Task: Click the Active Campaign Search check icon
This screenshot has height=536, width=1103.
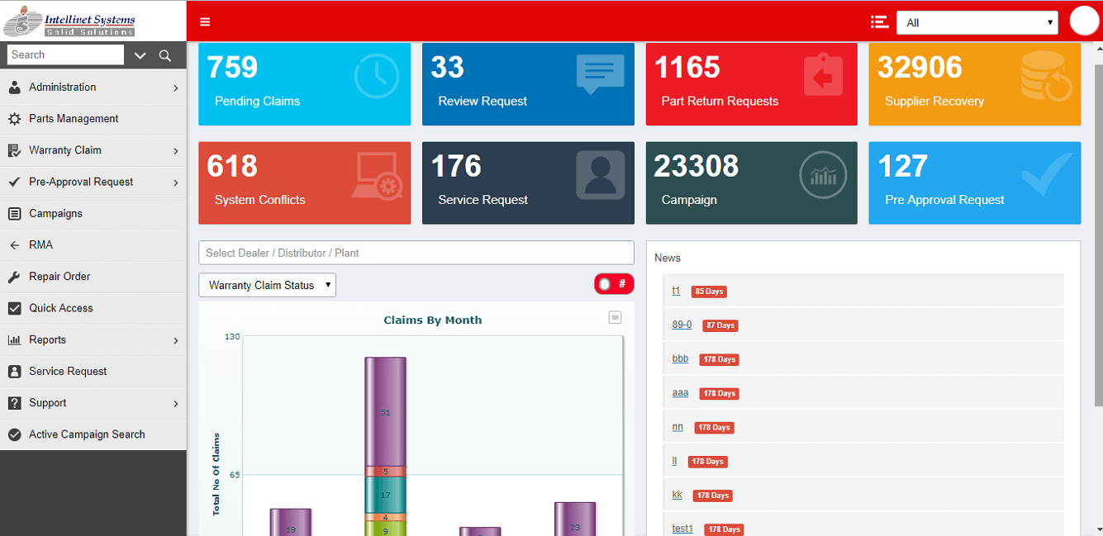Action: click(14, 434)
